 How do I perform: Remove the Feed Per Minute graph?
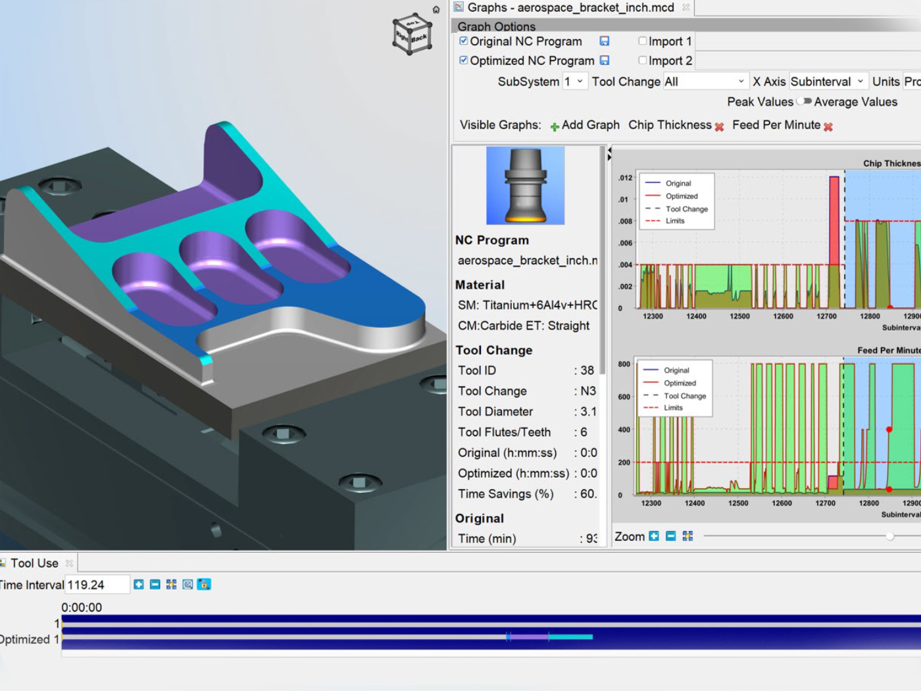point(828,126)
